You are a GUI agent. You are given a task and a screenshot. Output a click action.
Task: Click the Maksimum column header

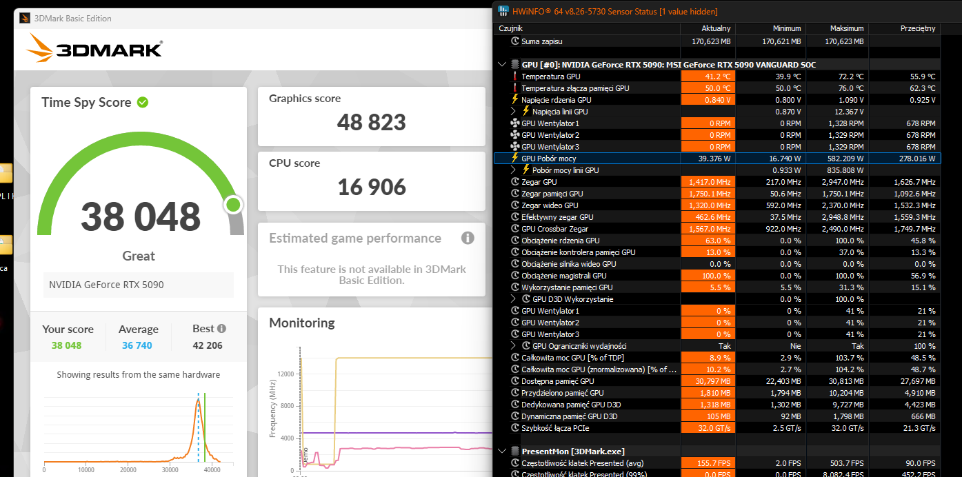click(x=835, y=28)
